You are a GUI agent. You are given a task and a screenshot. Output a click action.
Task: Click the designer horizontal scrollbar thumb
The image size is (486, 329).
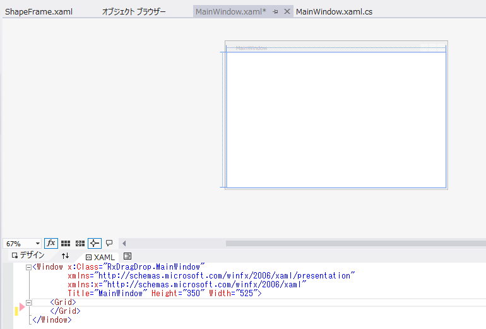356,243
